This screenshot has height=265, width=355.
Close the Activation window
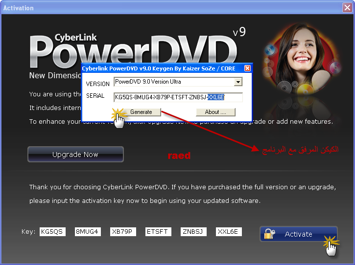347,8
